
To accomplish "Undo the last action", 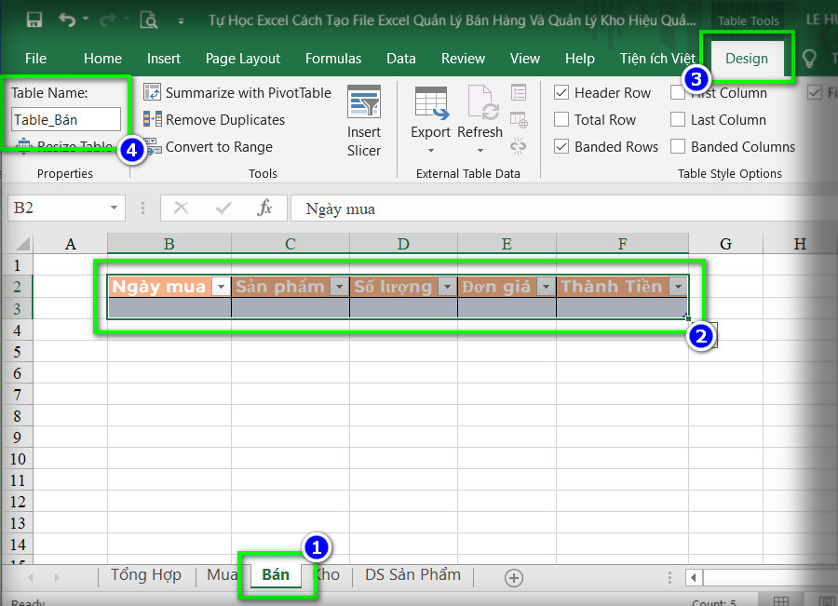I will [x=67, y=20].
